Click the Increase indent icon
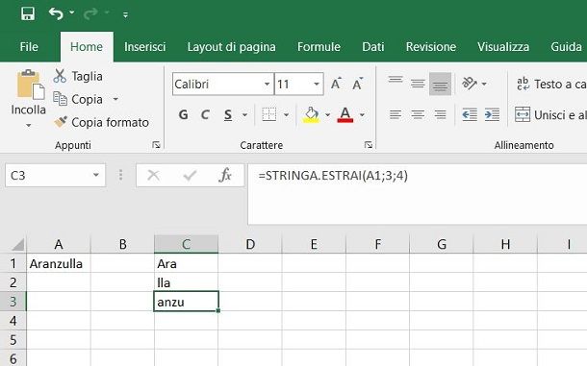This screenshot has height=366, width=587. [492, 114]
